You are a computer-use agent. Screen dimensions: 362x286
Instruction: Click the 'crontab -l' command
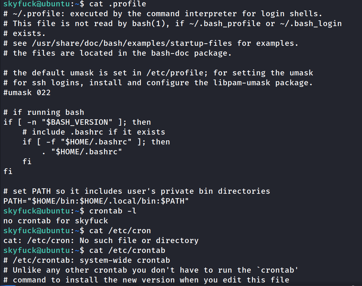tap(113, 211)
